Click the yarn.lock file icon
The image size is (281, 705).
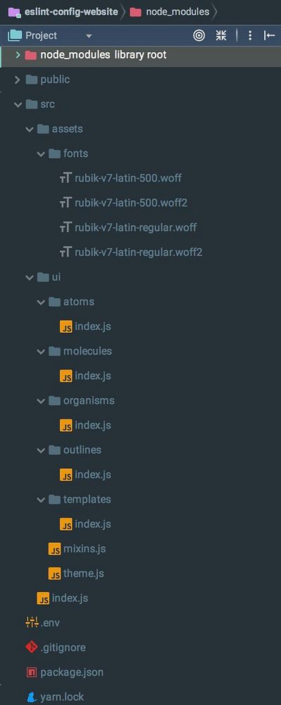click(x=32, y=697)
